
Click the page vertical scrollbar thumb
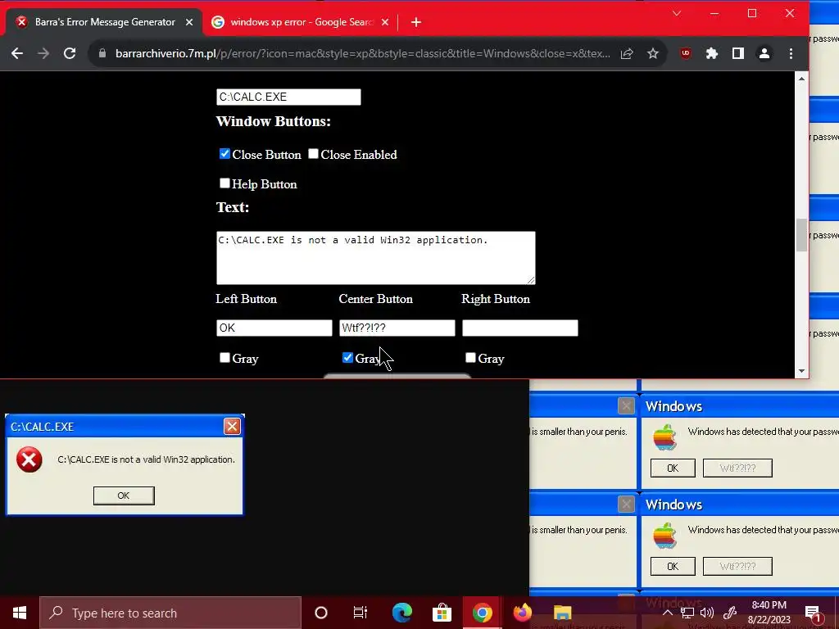click(x=801, y=234)
